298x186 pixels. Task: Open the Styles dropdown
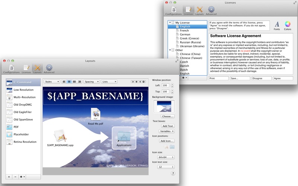pyautogui.click(x=52, y=81)
